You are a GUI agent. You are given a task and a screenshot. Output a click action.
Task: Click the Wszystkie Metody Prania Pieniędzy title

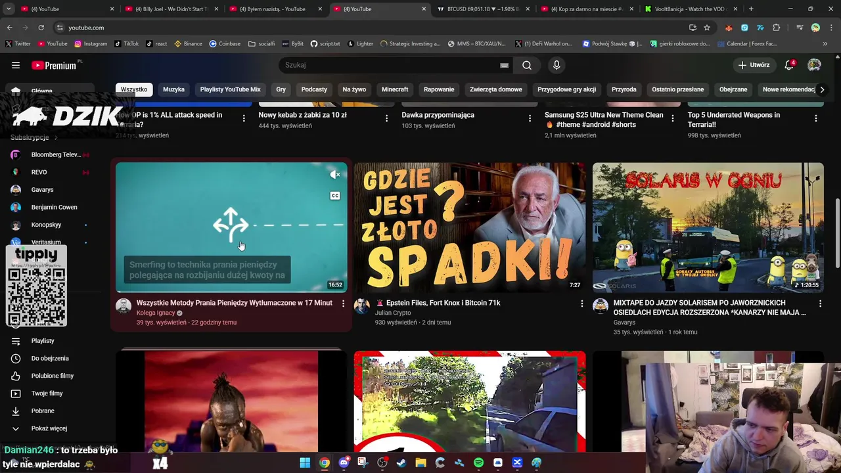[234, 303]
